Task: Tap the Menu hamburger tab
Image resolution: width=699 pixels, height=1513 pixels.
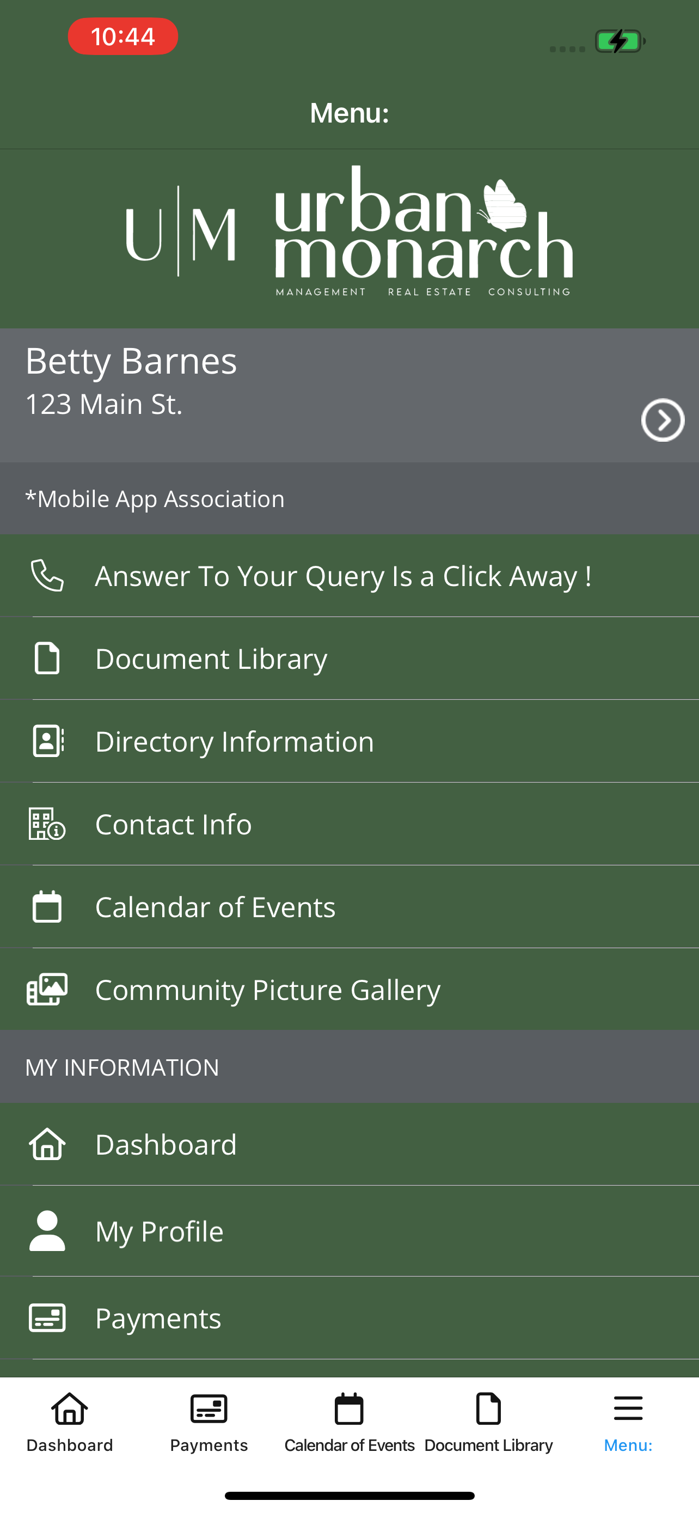Action: click(628, 1422)
